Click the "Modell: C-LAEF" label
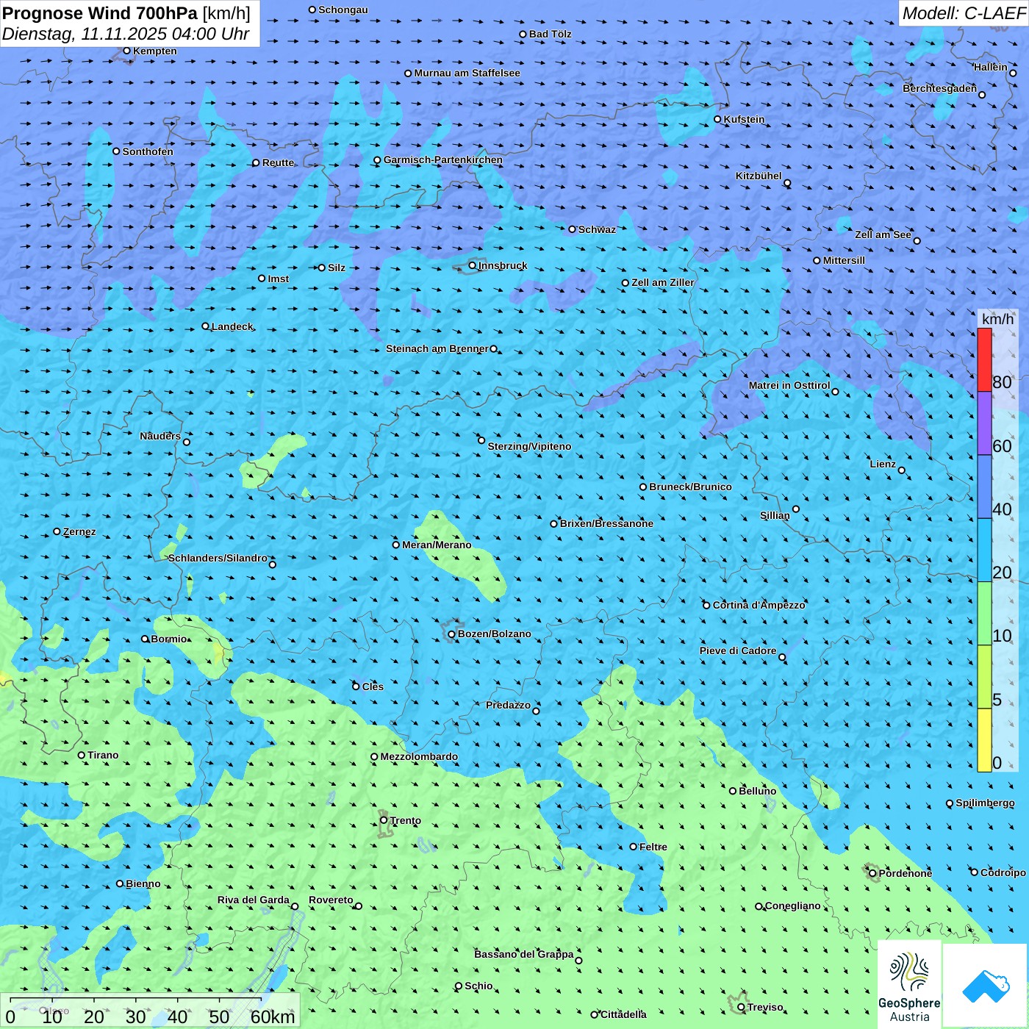 pos(964,13)
